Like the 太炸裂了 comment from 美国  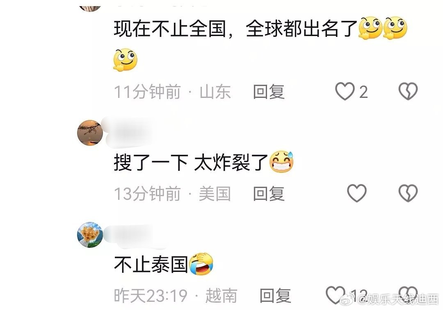click(357, 193)
